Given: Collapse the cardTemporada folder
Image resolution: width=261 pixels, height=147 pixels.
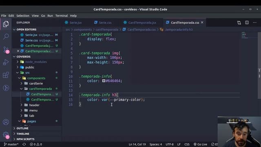Looking at the screenshot, I should pos(40,89).
